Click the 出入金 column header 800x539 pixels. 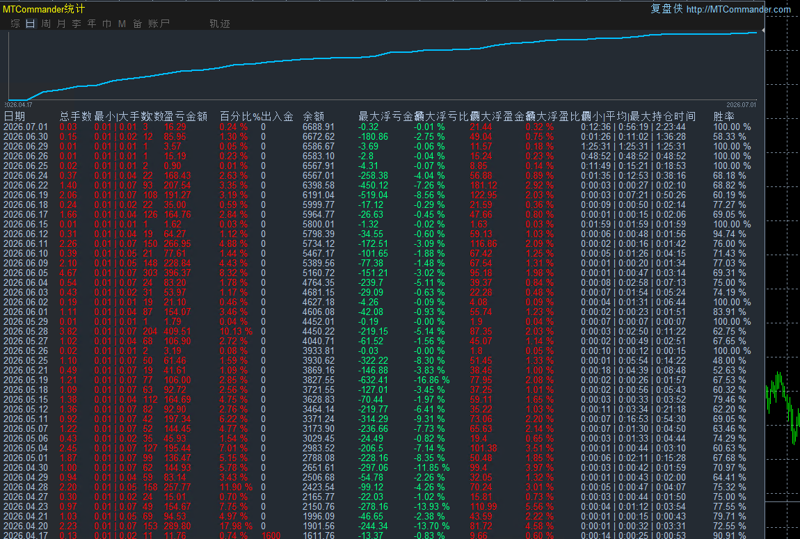278,116
